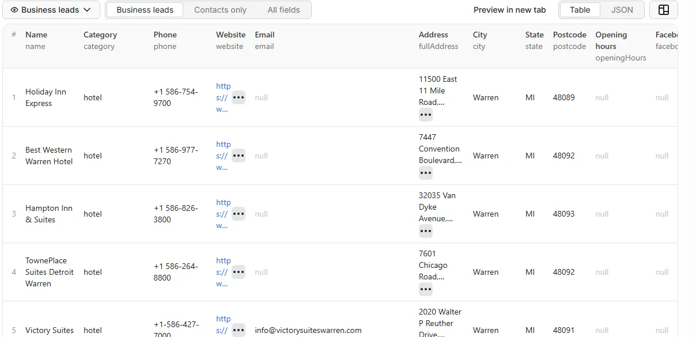The width and height of the screenshot is (696, 337).
Task: Click phone number +1 586-264-8800
Action: (x=176, y=272)
